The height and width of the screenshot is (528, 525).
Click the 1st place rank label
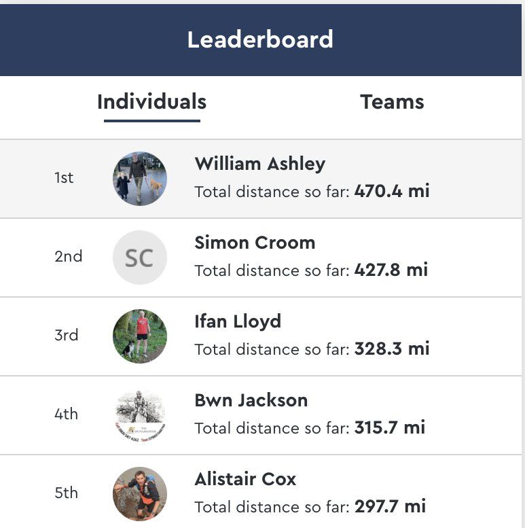pos(64,178)
